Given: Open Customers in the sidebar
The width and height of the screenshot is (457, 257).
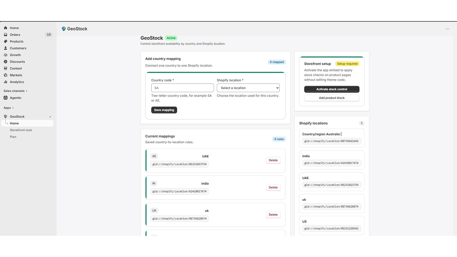Looking at the screenshot, I should 18,48.
